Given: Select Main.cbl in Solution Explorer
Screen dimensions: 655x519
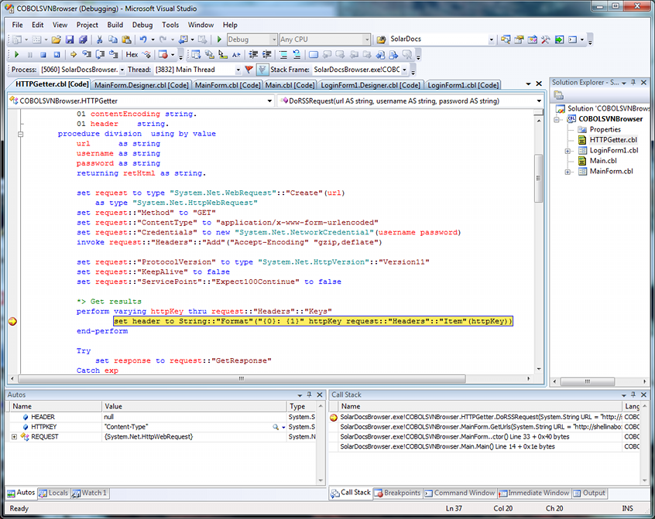Looking at the screenshot, I should (x=603, y=161).
